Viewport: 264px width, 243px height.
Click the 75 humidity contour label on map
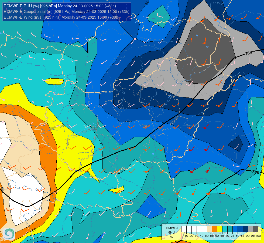[255, 146]
